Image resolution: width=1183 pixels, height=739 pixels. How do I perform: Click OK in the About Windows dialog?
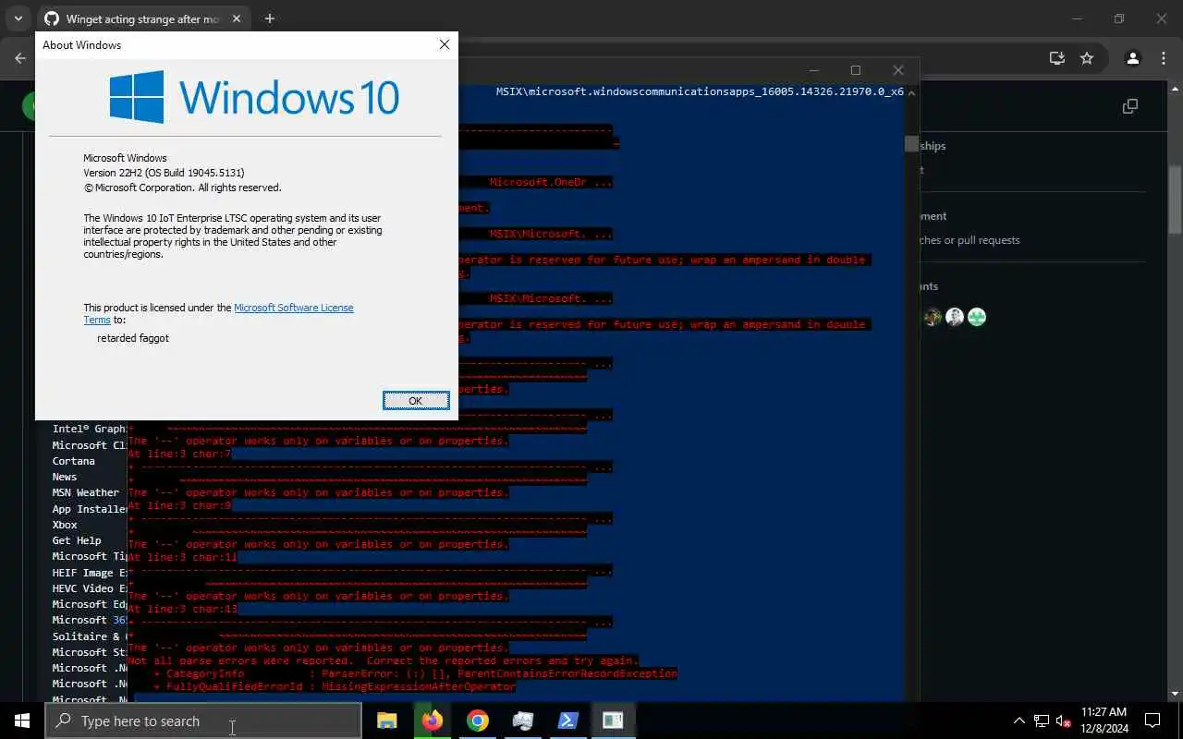416,400
